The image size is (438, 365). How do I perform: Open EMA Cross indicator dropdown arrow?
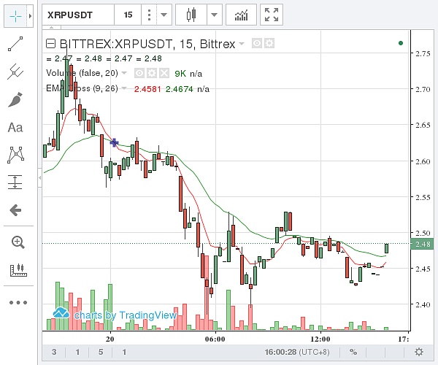coord(124,88)
